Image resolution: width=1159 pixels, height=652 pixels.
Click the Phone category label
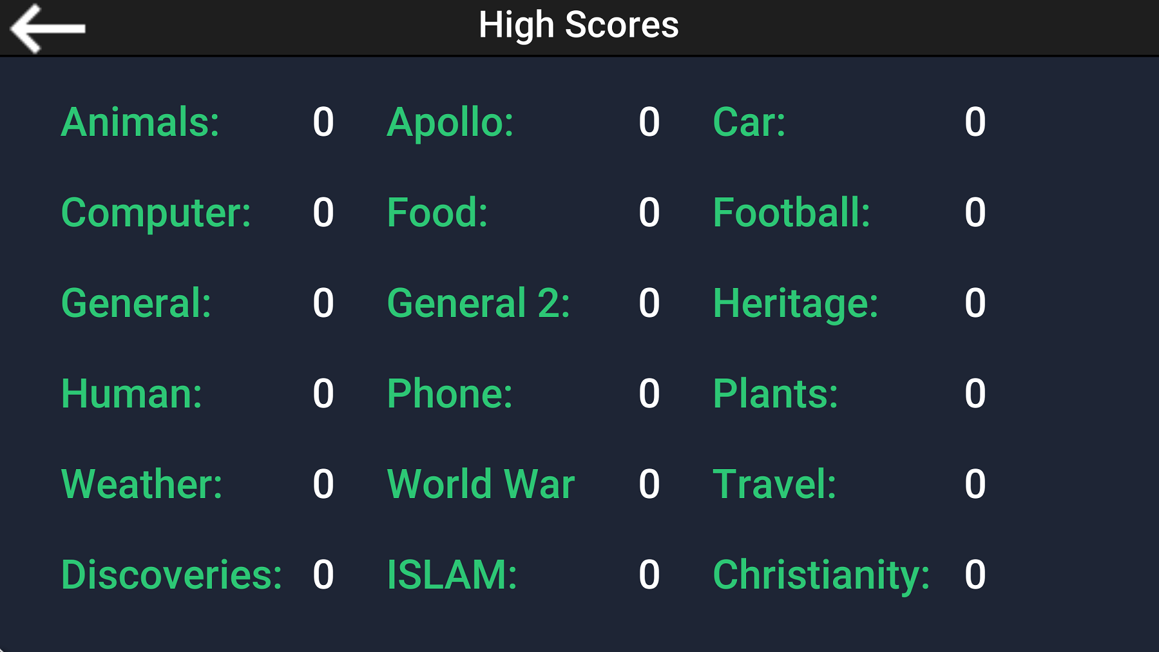tap(450, 394)
